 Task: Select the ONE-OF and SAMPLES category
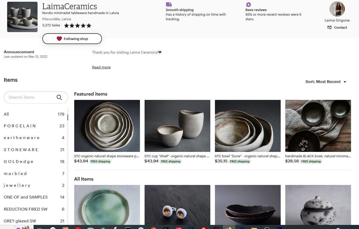coord(34,197)
